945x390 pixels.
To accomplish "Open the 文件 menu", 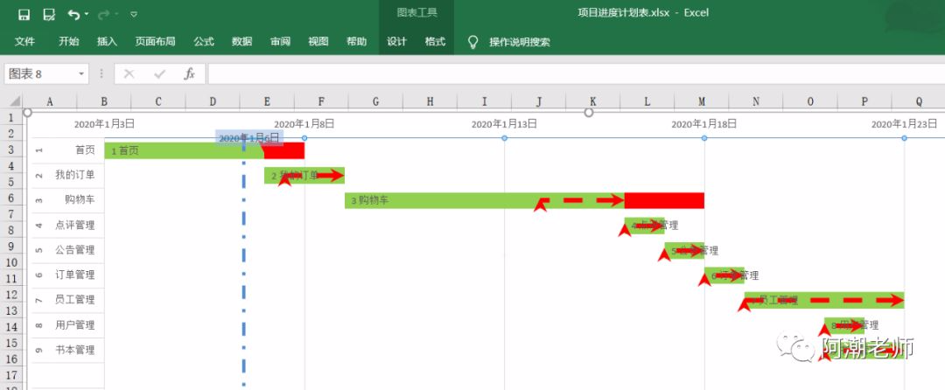I will [24, 41].
